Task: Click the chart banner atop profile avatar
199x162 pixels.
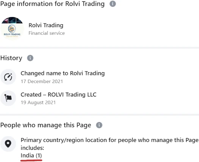Action: [x=12, y=20]
